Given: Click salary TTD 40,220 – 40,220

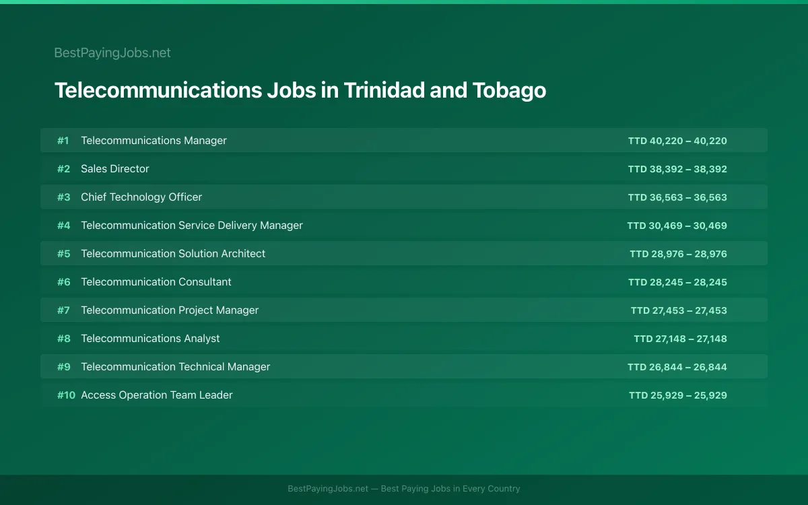Looking at the screenshot, I should point(677,141).
